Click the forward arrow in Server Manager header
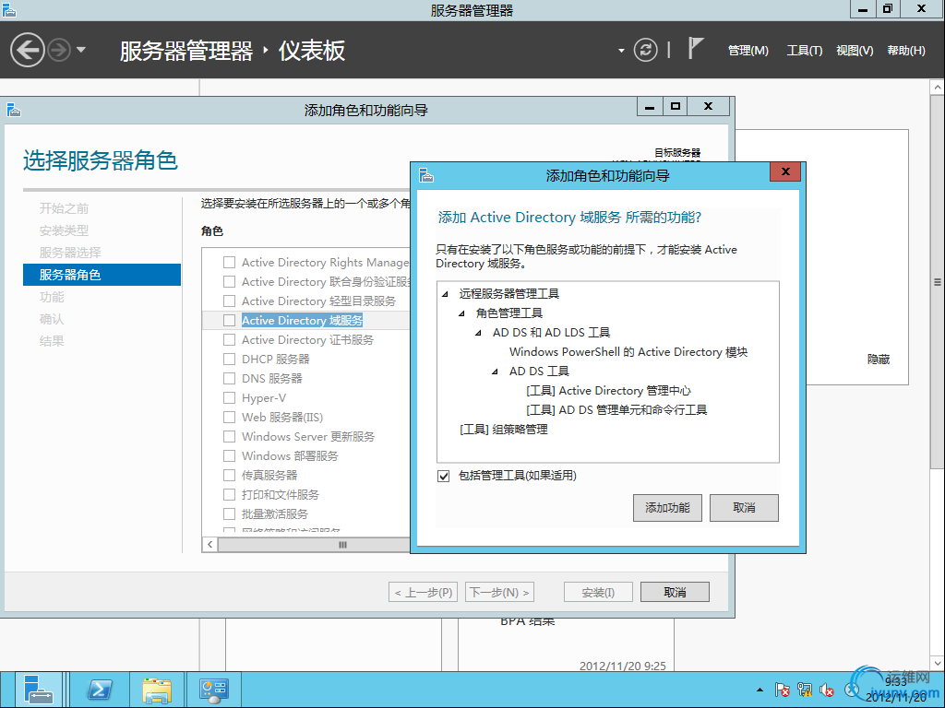Screen dimensions: 945x708 pos(59,50)
